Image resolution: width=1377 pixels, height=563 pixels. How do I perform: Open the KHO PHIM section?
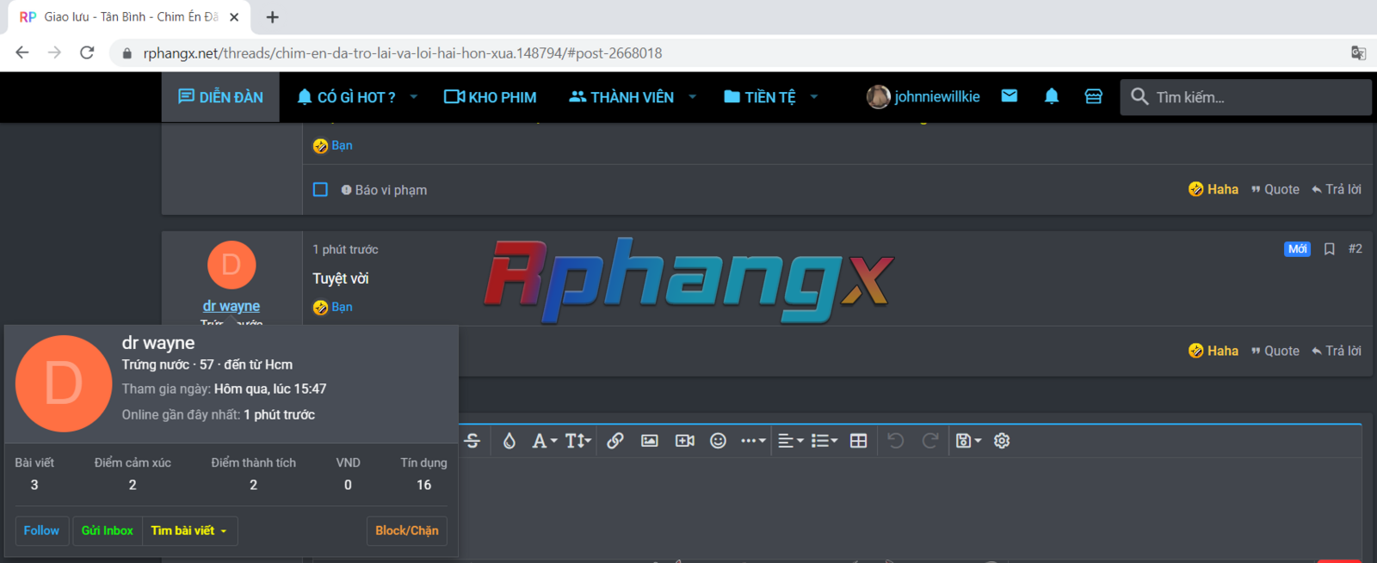pyautogui.click(x=491, y=97)
